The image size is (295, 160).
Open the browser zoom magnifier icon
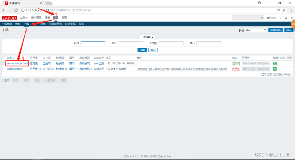click(x=279, y=10)
